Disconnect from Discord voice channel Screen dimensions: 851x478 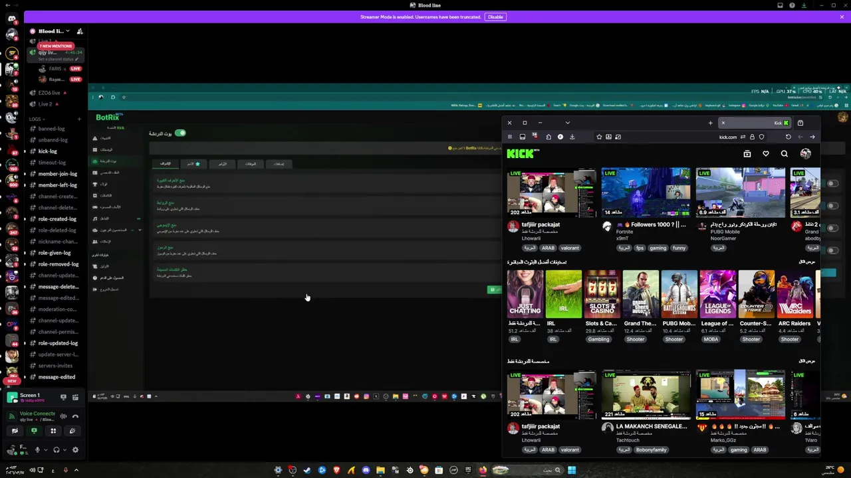point(75,416)
